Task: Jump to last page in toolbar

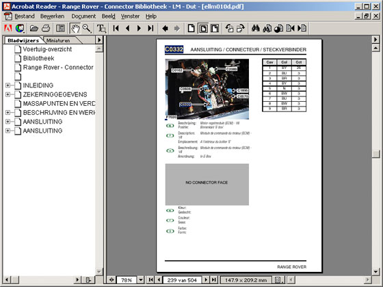Action: (150, 28)
